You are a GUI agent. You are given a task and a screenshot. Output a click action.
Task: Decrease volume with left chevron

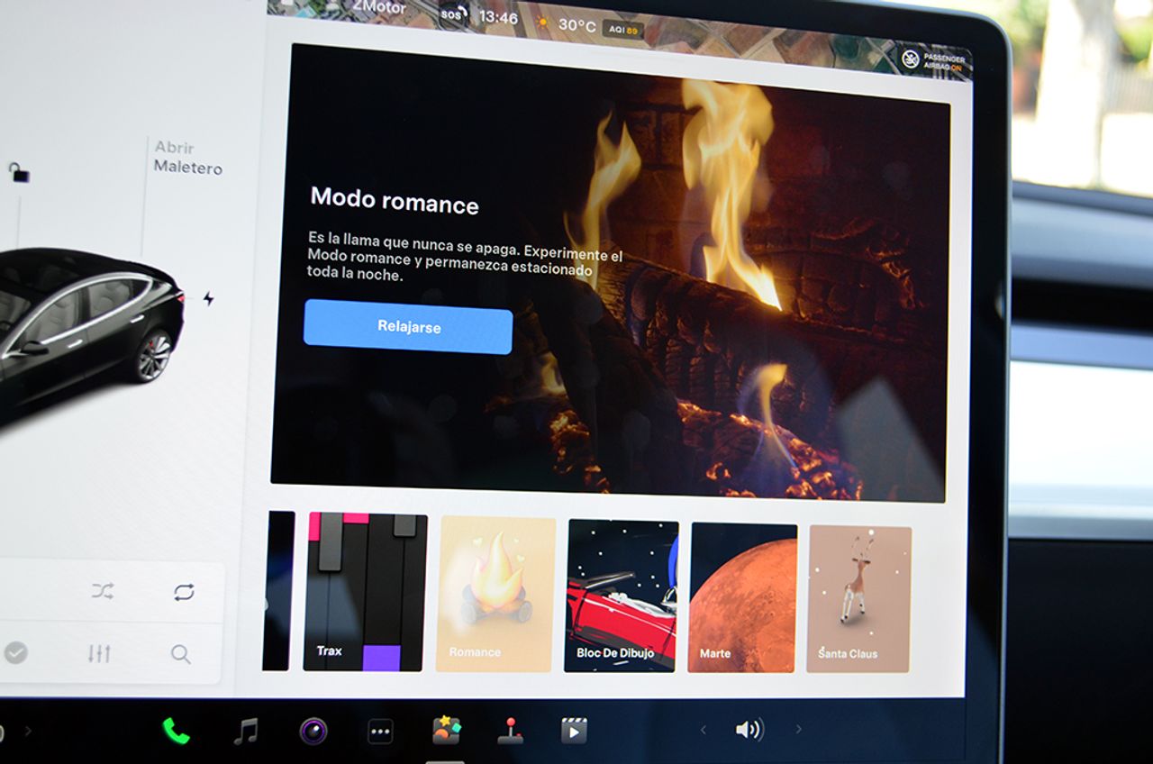(x=704, y=730)
